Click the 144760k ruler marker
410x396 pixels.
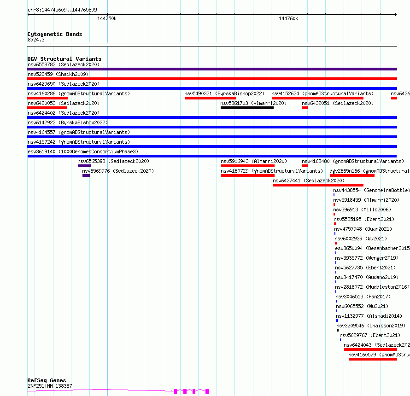click(x=288, y=18)
